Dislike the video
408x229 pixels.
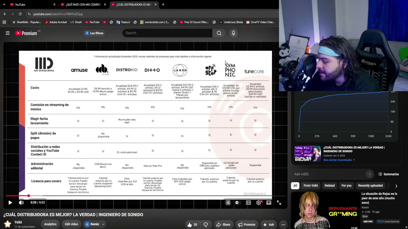[x=206, y=225]
